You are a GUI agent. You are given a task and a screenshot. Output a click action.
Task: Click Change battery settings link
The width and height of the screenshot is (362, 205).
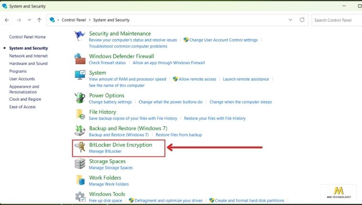[x=111, y=102]
